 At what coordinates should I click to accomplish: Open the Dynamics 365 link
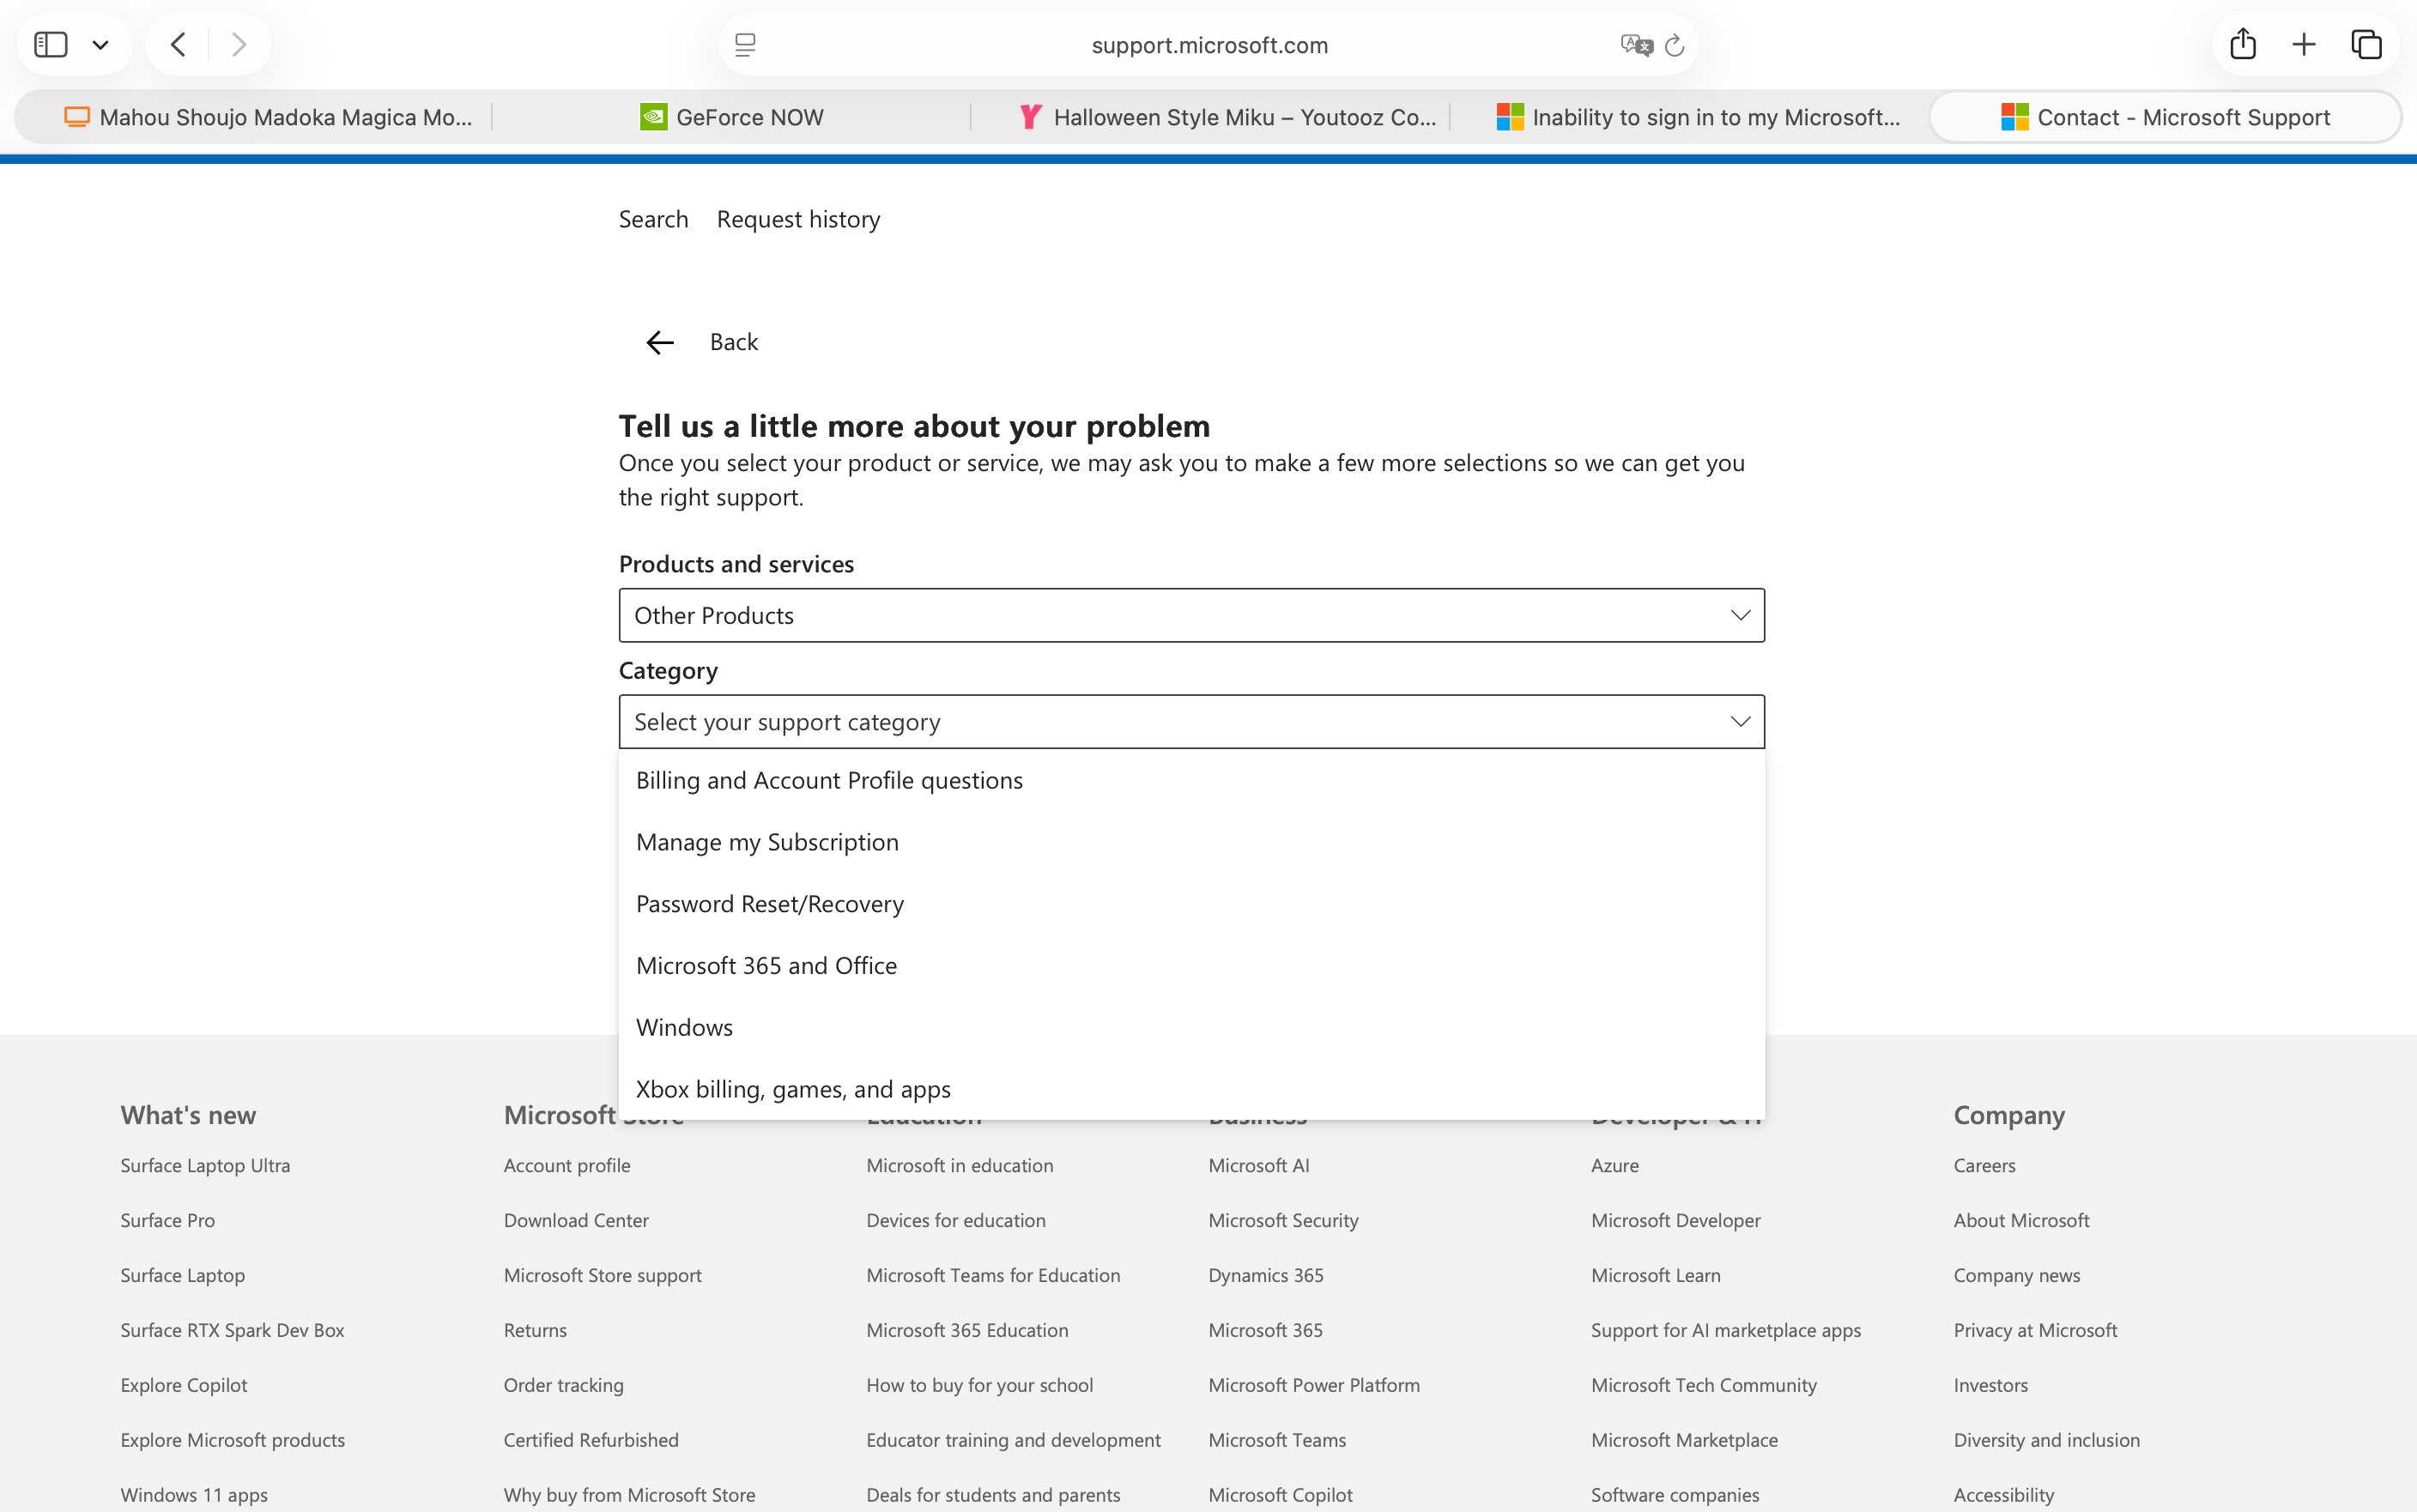[x=1266, y=1275]
